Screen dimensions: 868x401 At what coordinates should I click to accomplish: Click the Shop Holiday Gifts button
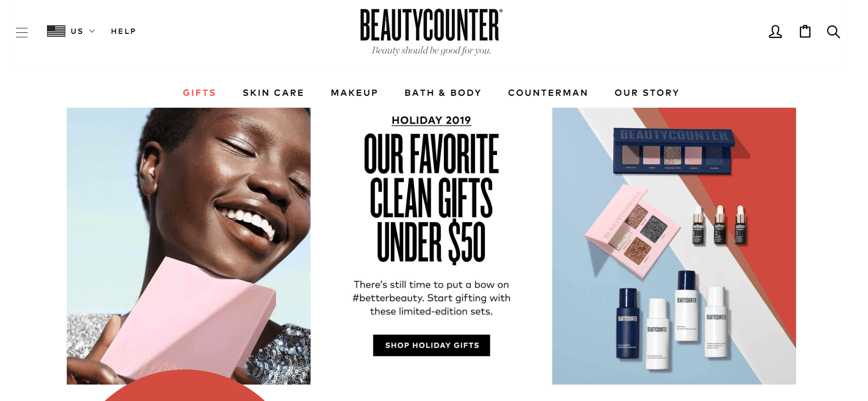coord(432,345)
